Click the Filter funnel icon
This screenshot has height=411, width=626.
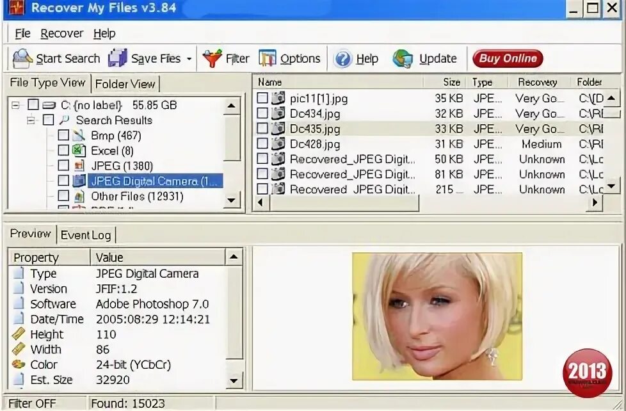(x=212, y=58)
